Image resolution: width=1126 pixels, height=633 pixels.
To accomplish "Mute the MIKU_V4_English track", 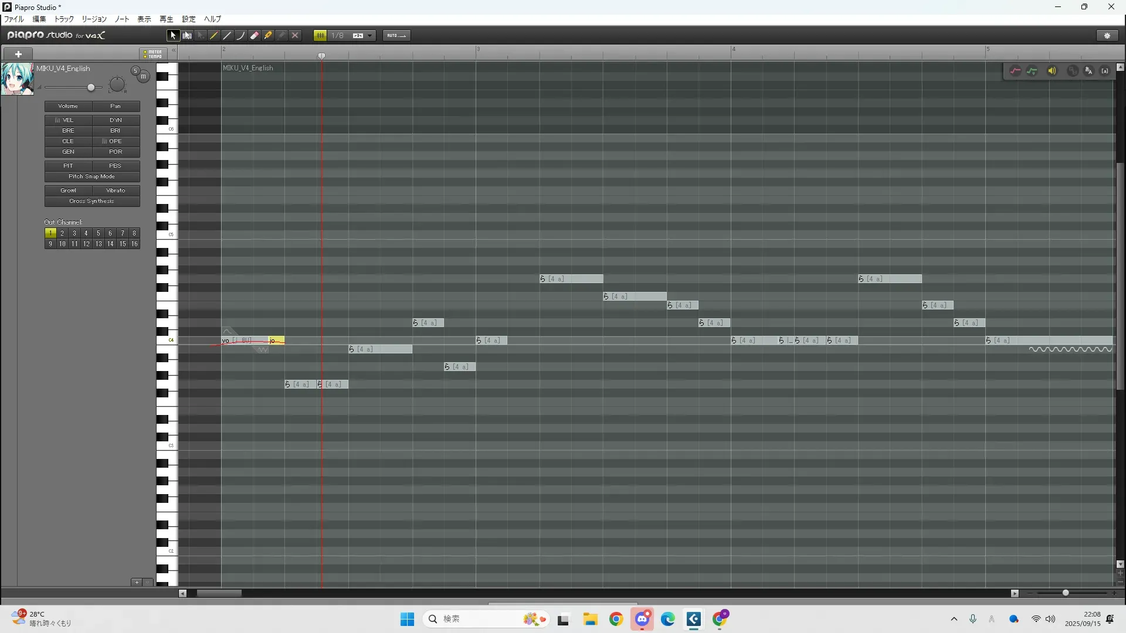I will pyautogui.click(x=143, y=77).
